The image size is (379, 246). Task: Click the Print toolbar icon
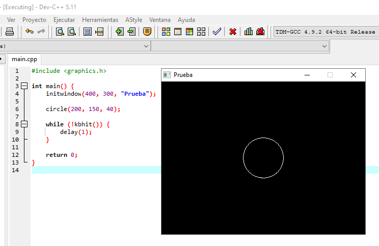10,32
